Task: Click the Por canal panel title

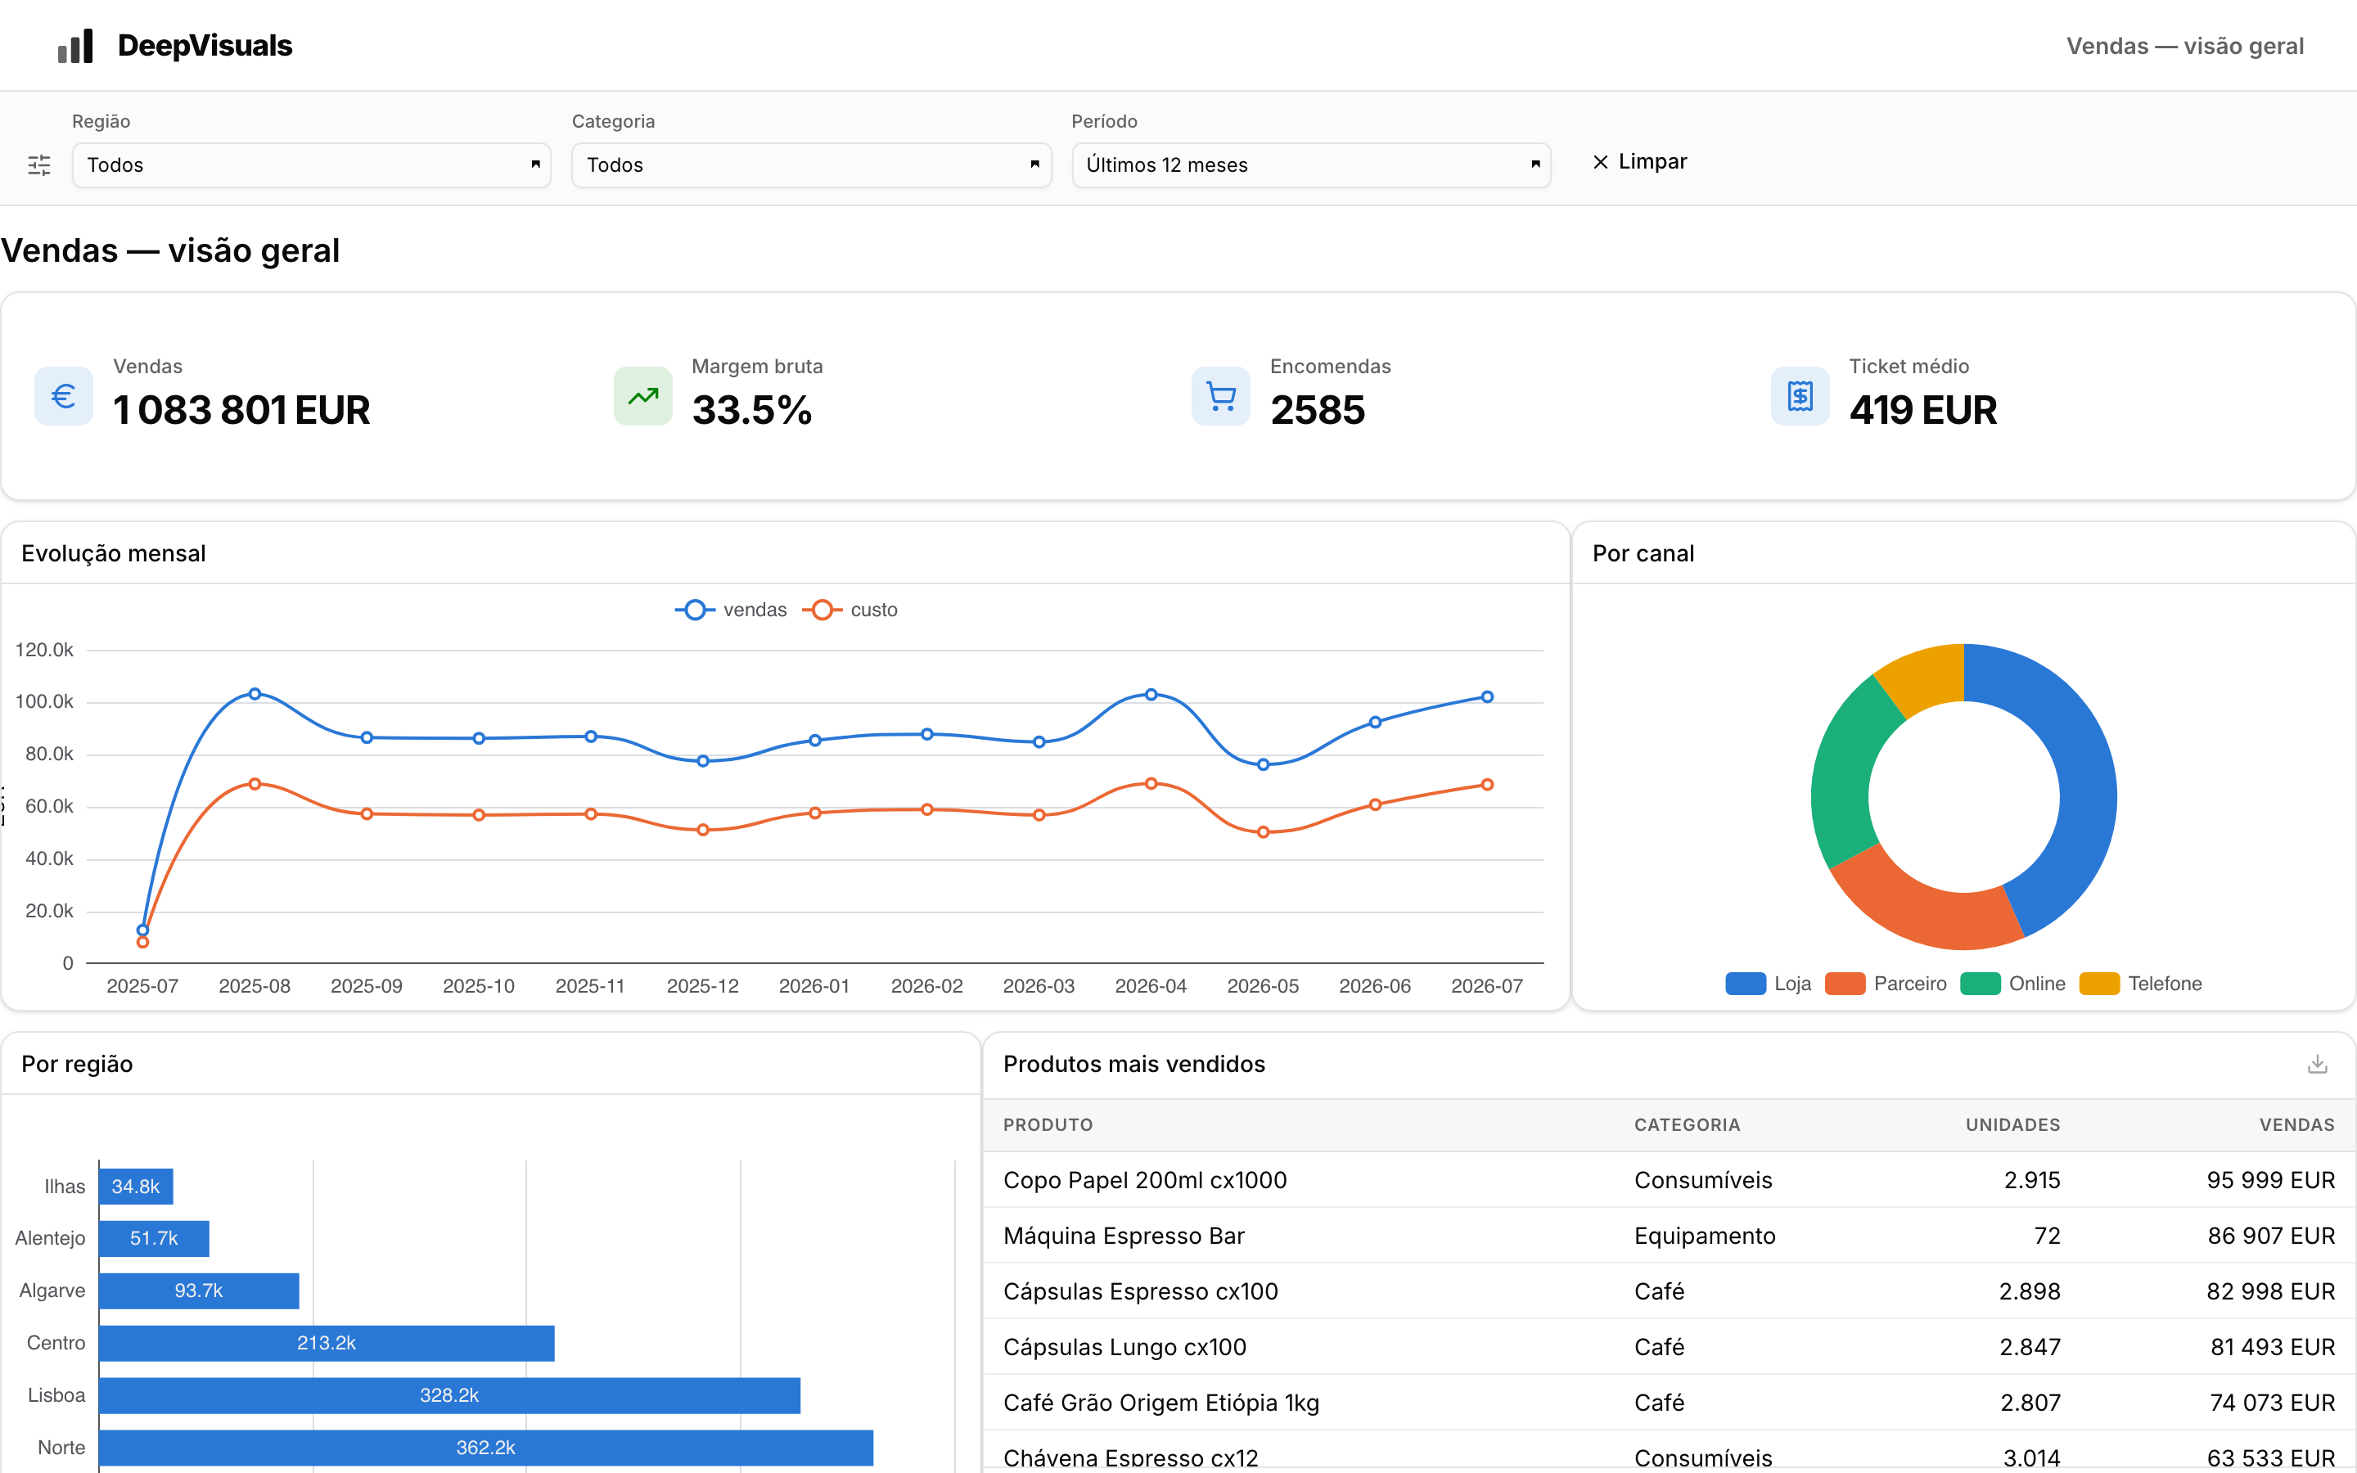Action: [x=1643, y=553]
